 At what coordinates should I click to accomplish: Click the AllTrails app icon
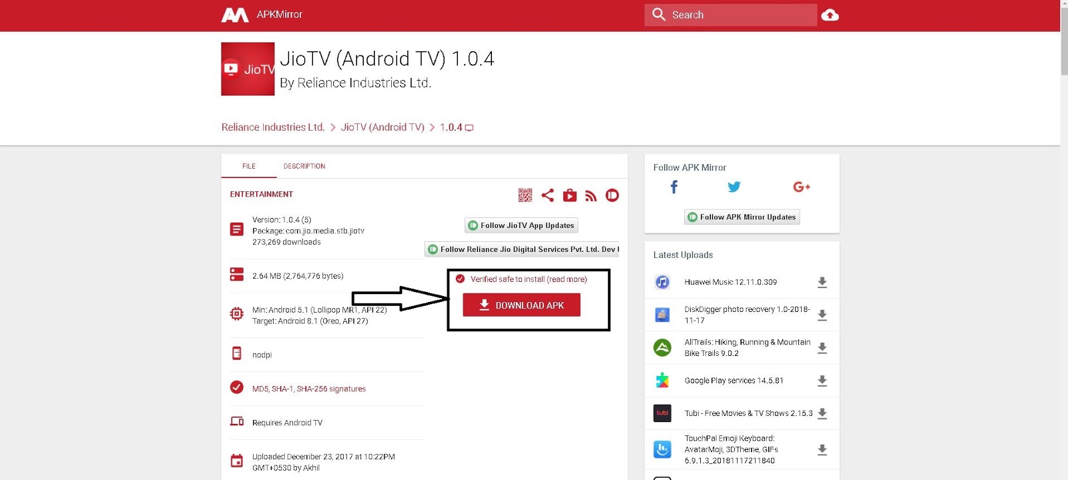(662, 347)
